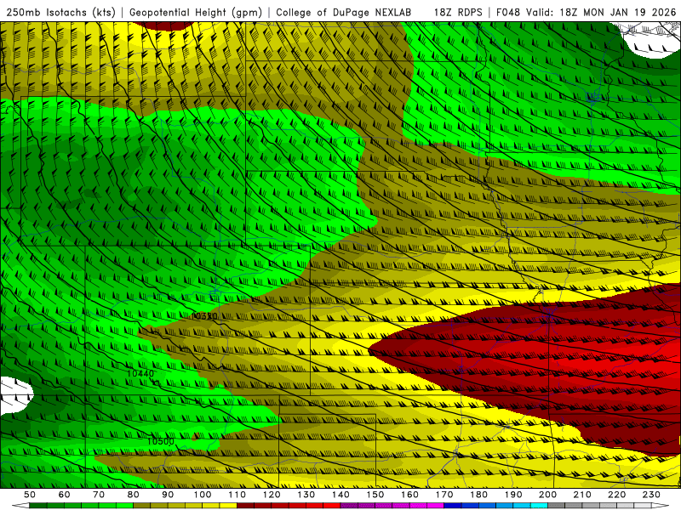Screen dimensions: 681x510
Task: Click the 'Valid: 18Z MON JAN 19 2026' text
Action: click(601, 13)
